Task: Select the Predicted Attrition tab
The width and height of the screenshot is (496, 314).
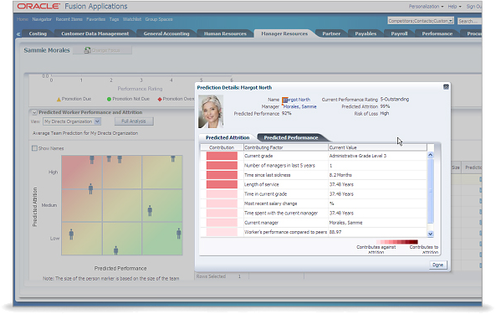Action: point(228,137)
